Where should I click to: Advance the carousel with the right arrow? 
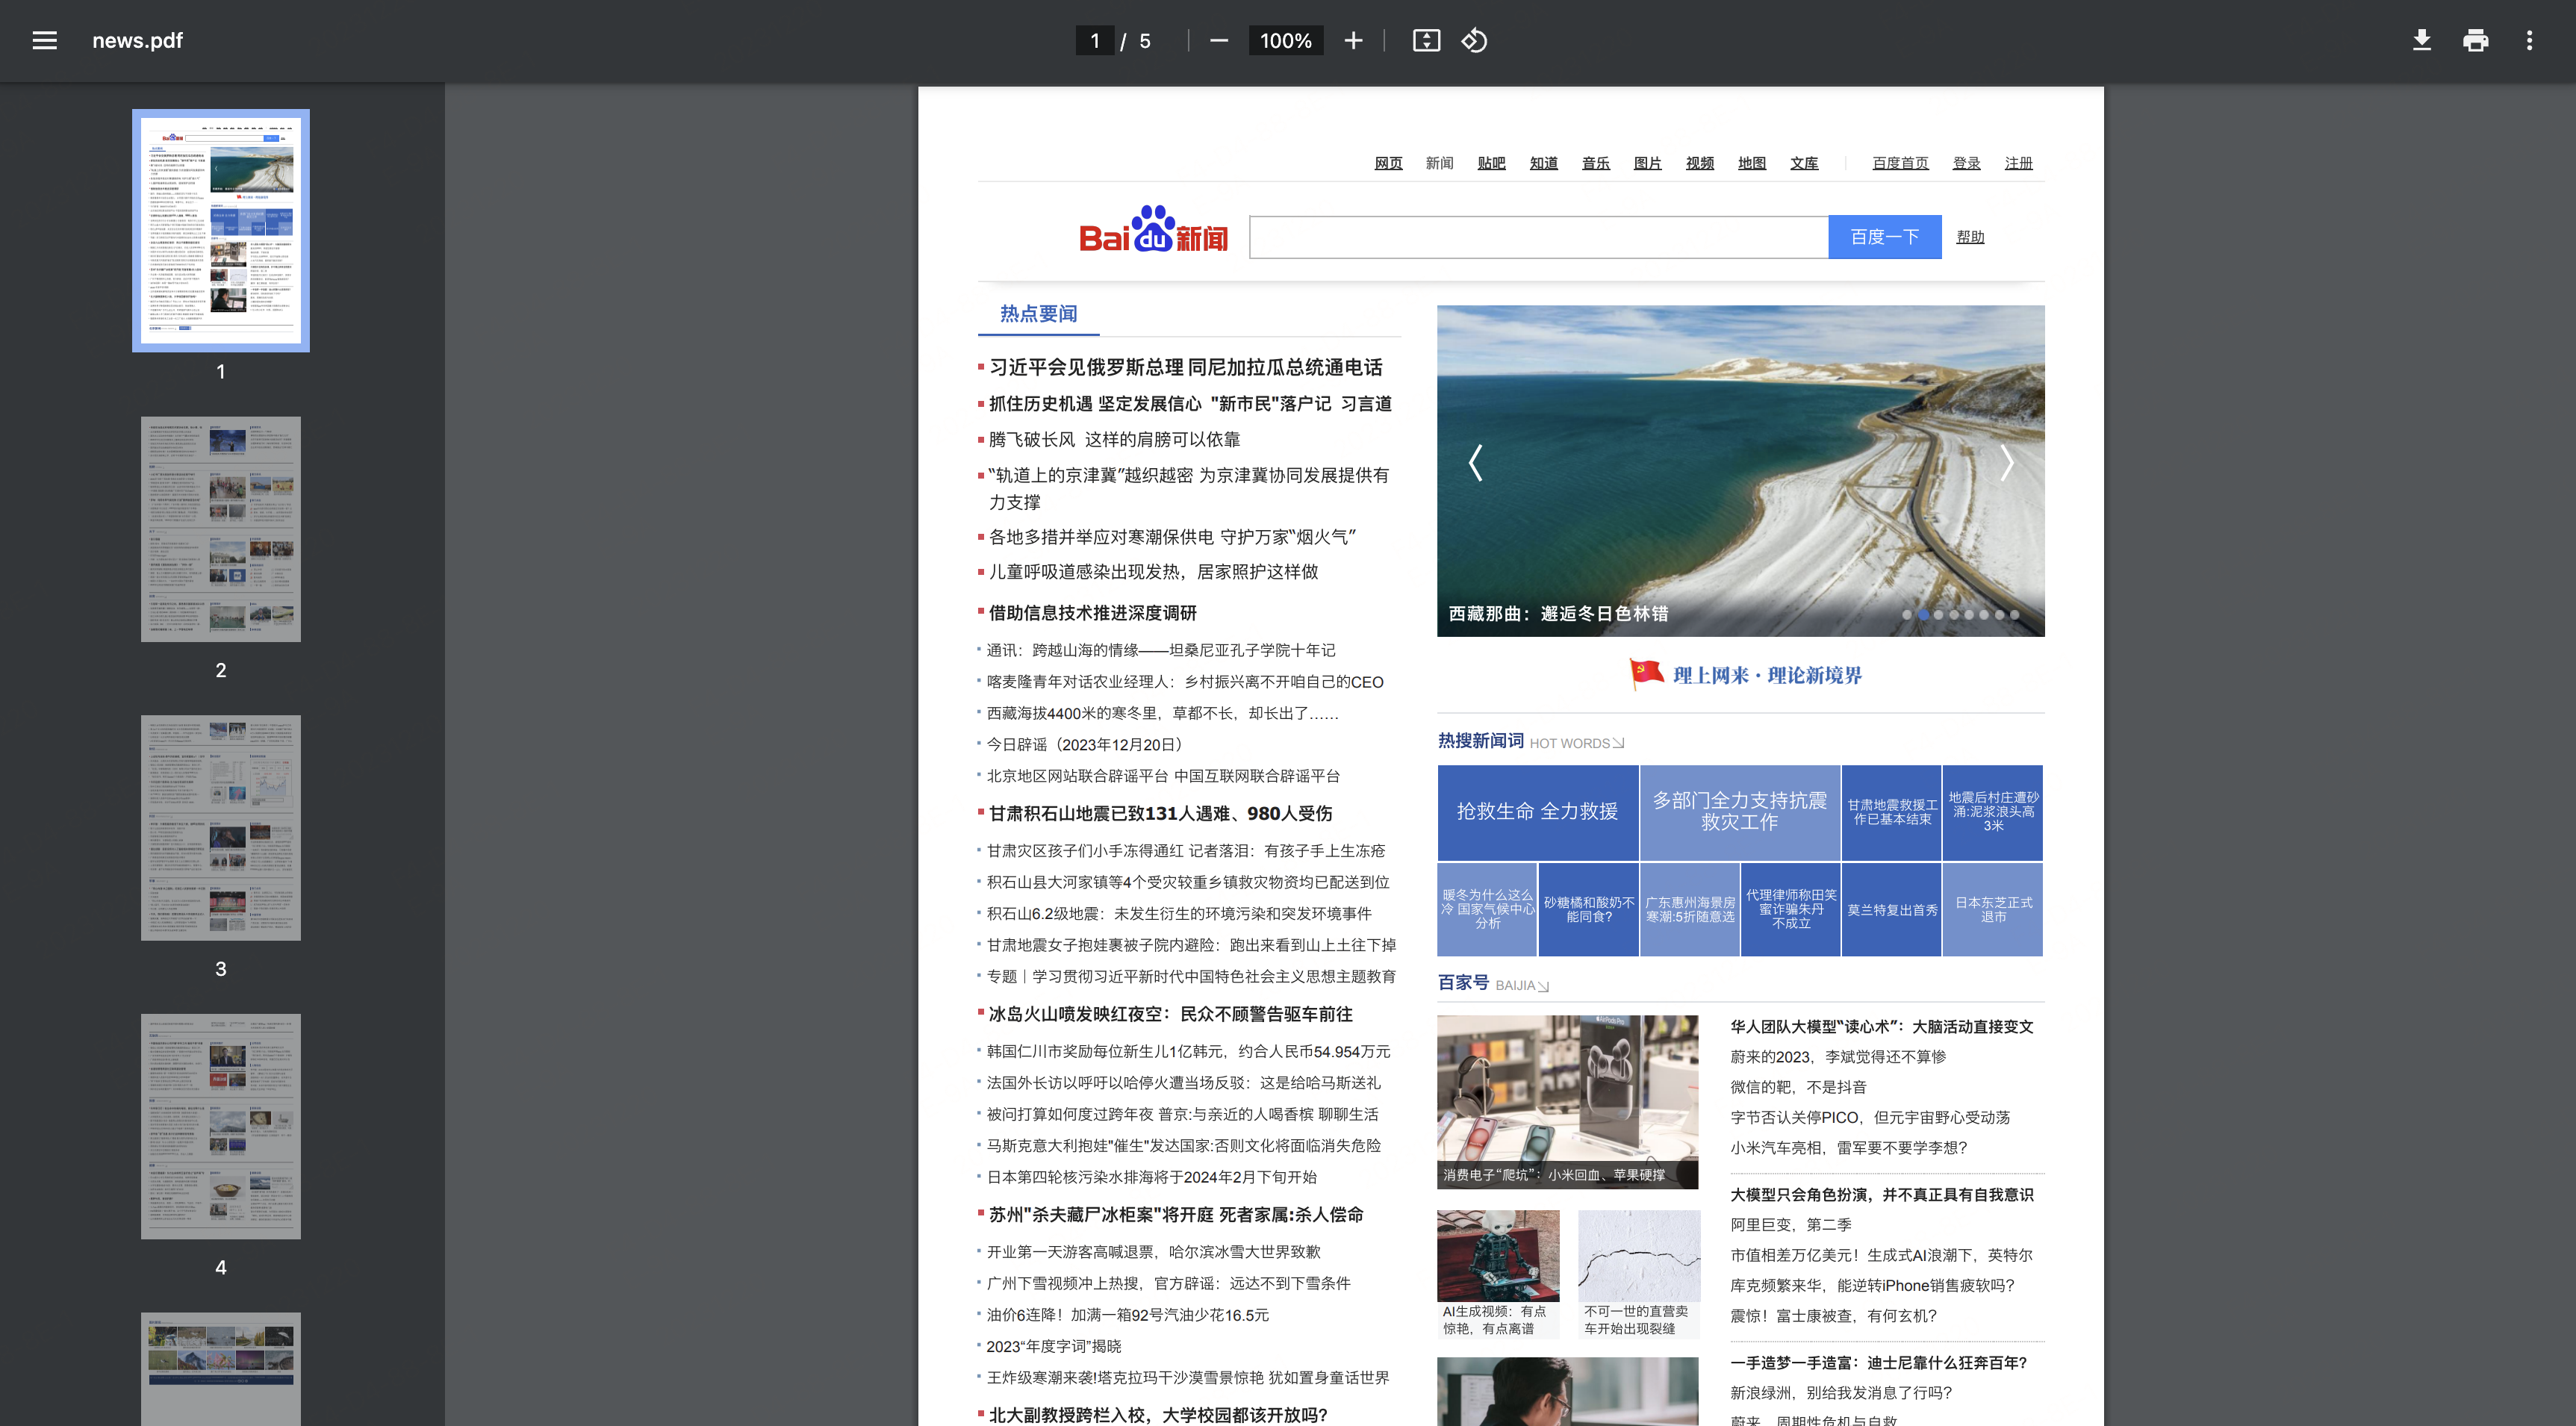2006,463
